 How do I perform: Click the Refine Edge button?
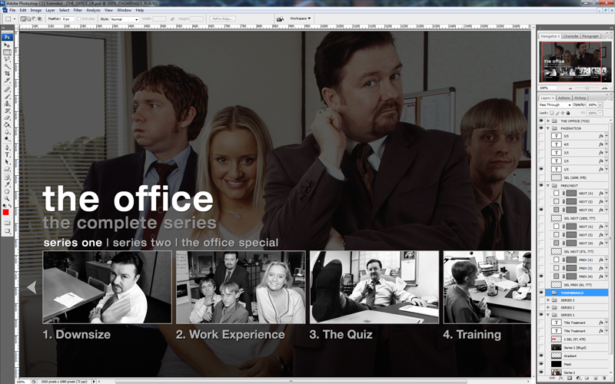pos(222,18)
